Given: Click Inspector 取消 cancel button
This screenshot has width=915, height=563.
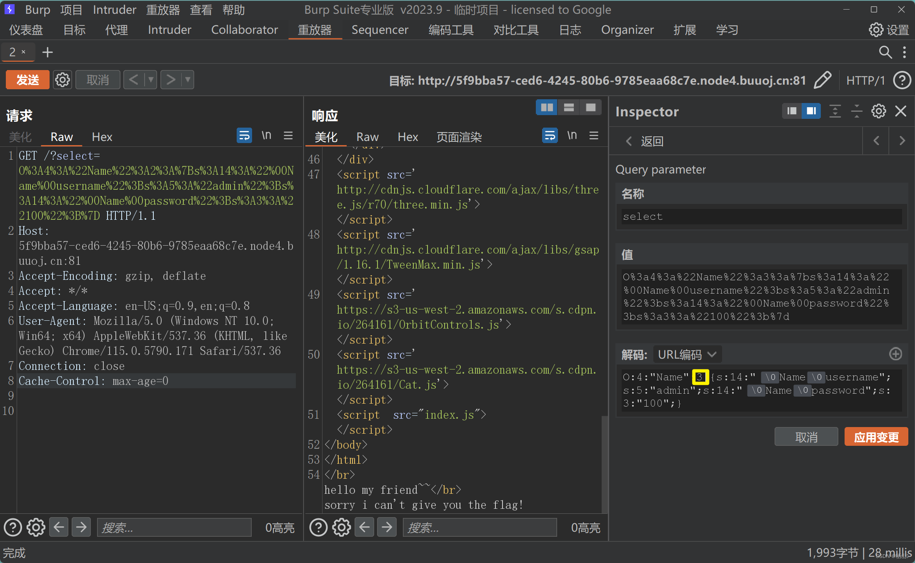Looking at the screenshot, I should [x=806, y=437].
